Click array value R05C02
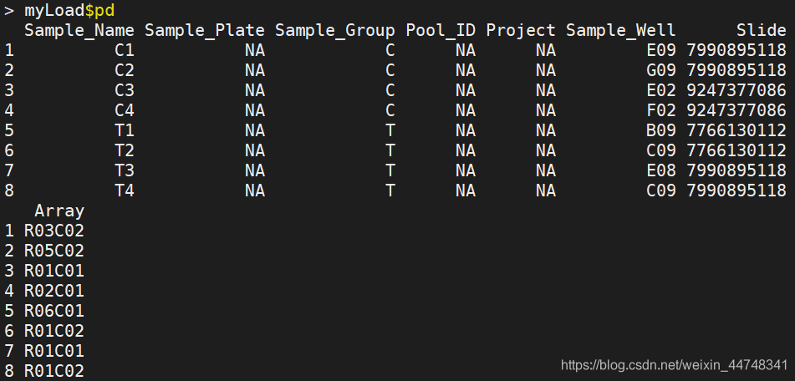795x381 pixels. (x=54, y=251)
